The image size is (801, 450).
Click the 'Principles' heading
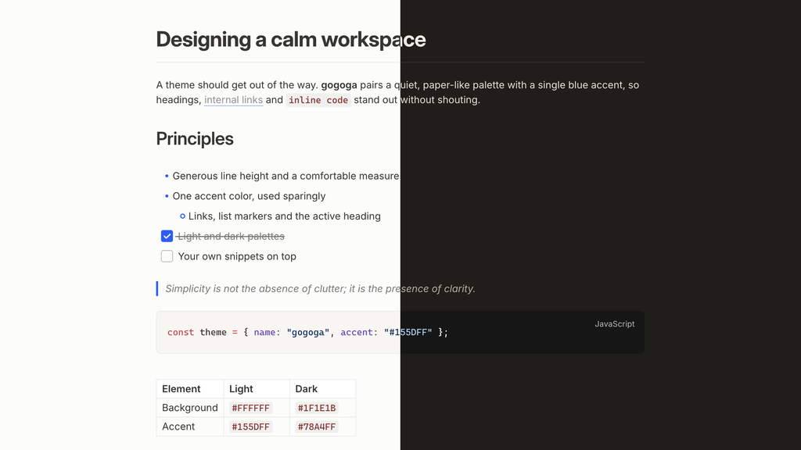tap(195, 139)
